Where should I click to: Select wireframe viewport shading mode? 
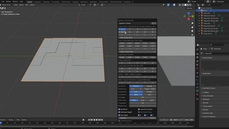[x=183, y=5]
